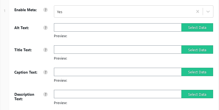219x110 pixels.
Task: Clear the 'Yes' selection with the X
Action: click(197, 11)
